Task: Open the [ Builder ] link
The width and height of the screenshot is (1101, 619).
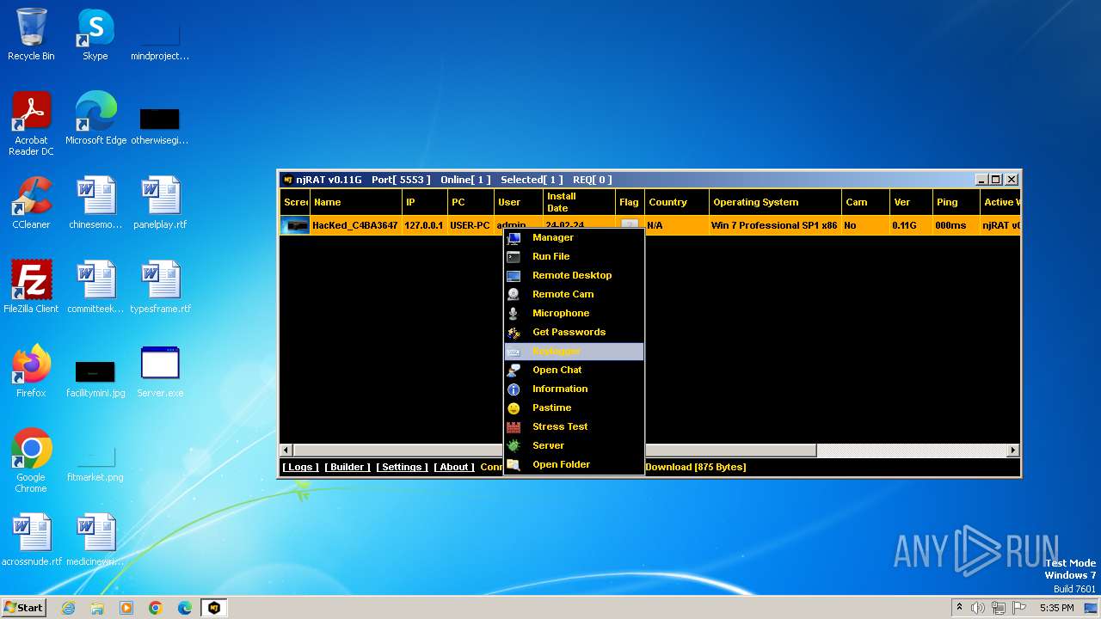Action: point(348,467)
